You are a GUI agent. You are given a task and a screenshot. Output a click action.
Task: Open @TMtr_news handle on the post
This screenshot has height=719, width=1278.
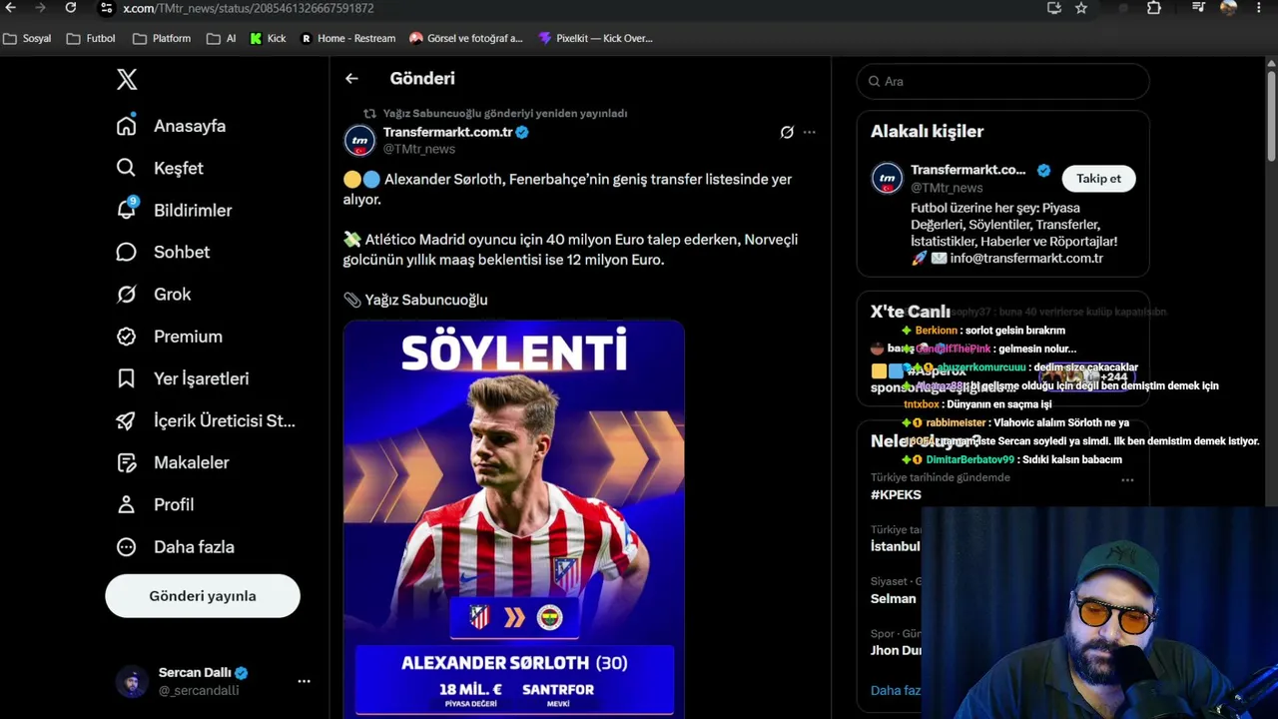(x=419, y=149)
